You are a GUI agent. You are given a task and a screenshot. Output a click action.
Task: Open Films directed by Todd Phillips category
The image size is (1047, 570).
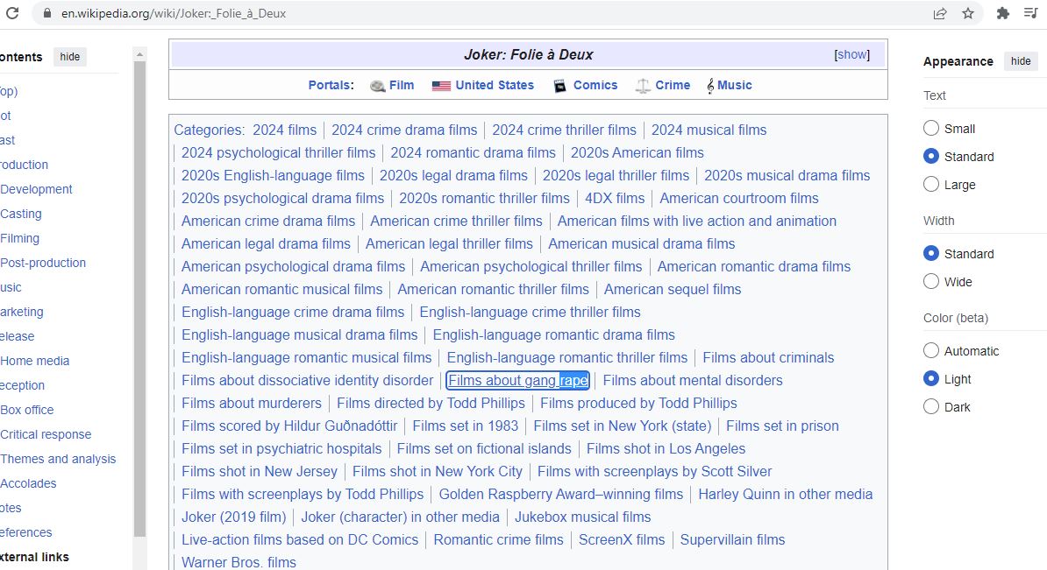point(431,403)
